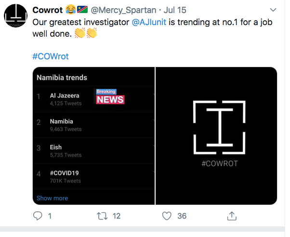The height and width of the screenshot is (237, 290).
Task: Open the Namibia trends screenshot image
Action: tap(94, 136)
